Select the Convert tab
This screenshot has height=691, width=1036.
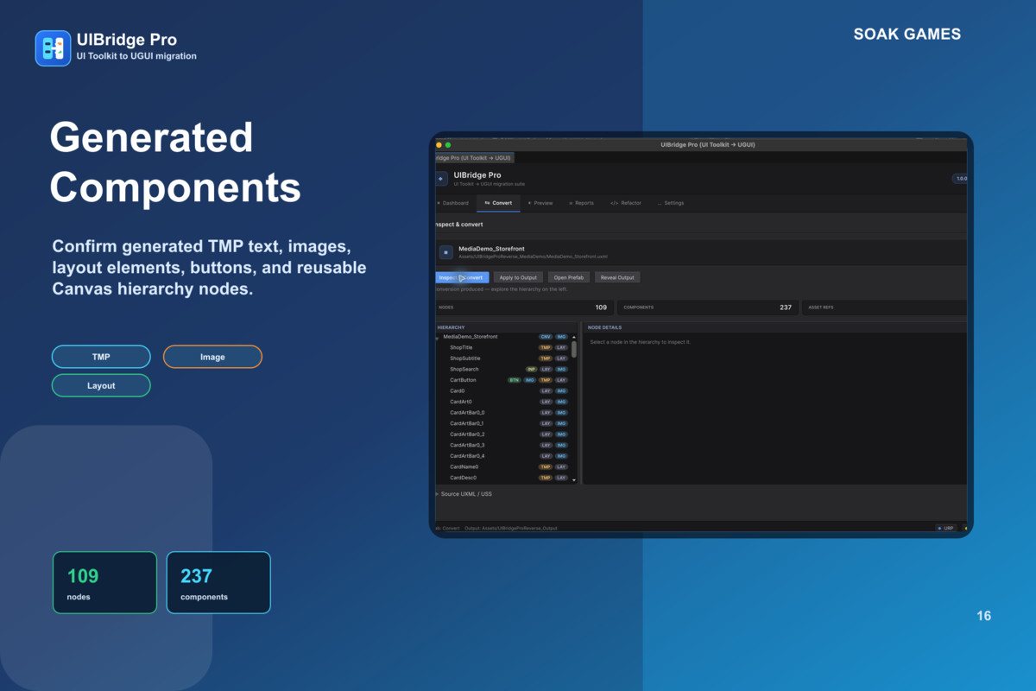coord(498,203)
